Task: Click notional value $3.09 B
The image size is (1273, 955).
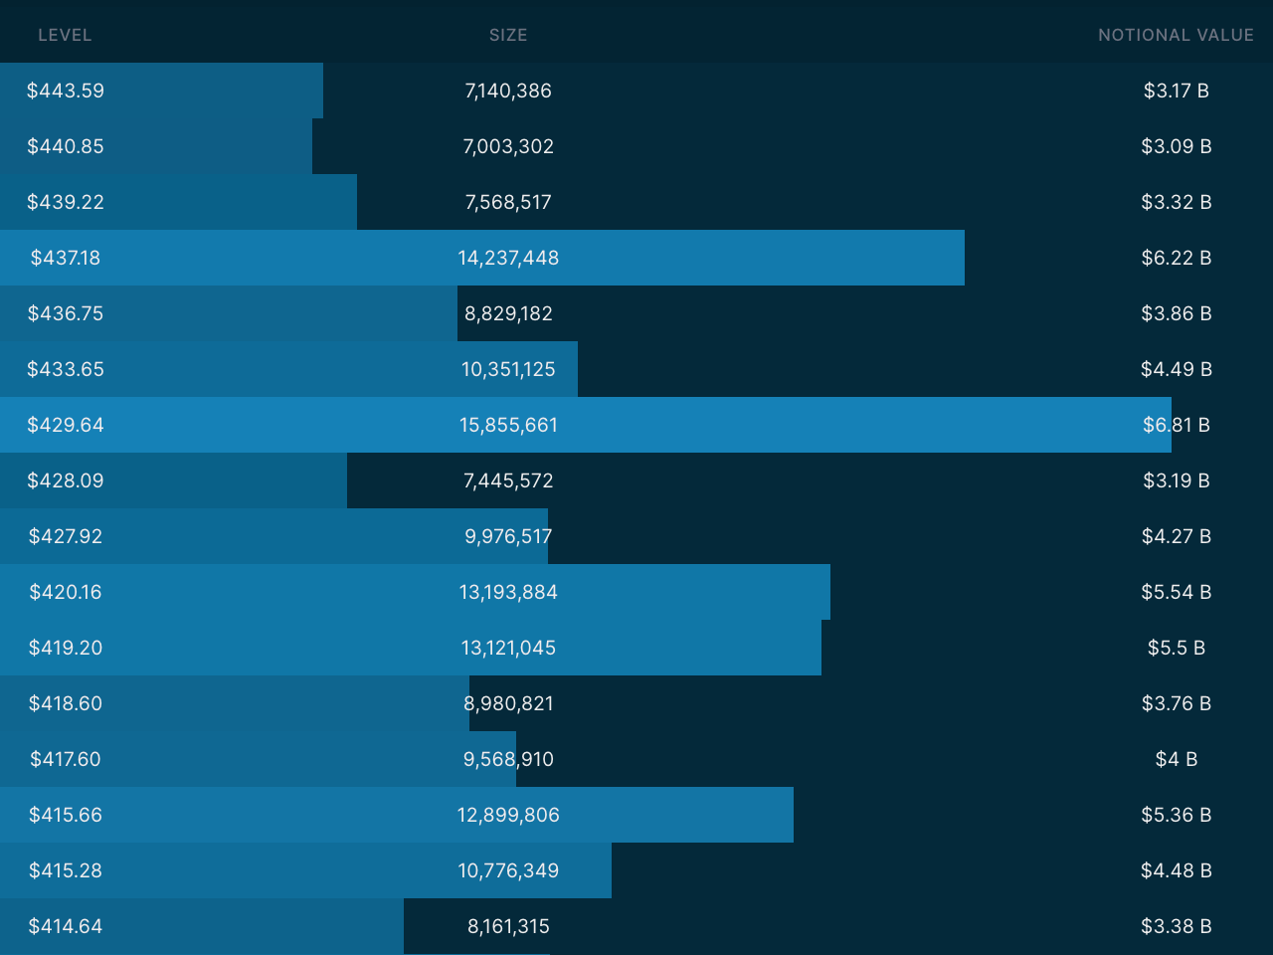Action: [1177, 146]
